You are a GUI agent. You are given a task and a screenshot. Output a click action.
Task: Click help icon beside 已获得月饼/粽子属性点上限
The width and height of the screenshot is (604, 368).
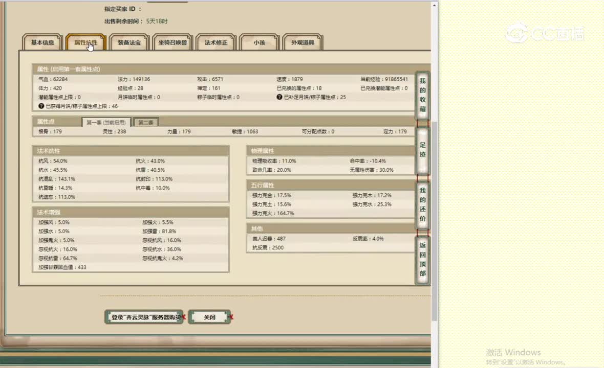(x=41, y=106)
